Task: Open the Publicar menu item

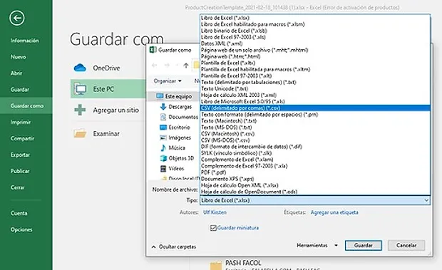Action: (x=20, y=171)
